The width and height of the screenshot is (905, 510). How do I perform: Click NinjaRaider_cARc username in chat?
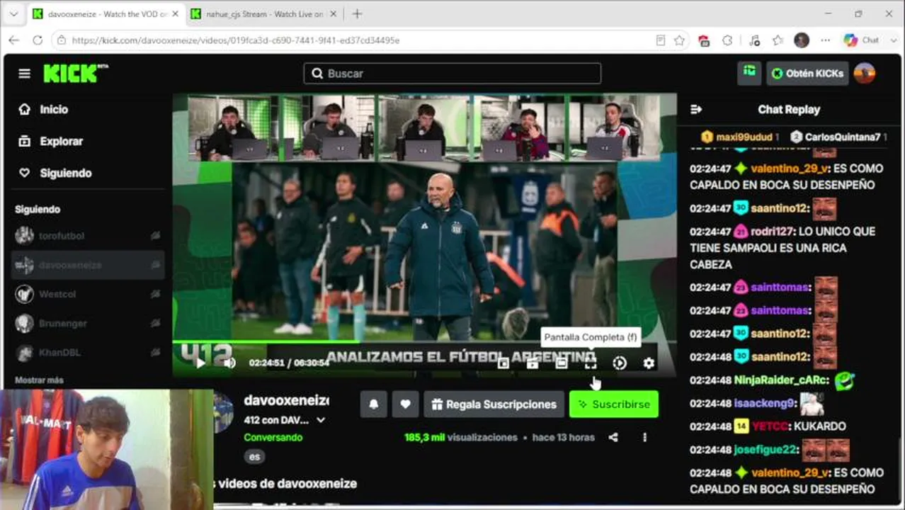781,380
